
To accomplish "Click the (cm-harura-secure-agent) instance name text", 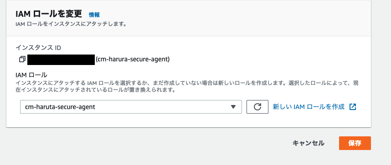I will (x=133, y=60).
